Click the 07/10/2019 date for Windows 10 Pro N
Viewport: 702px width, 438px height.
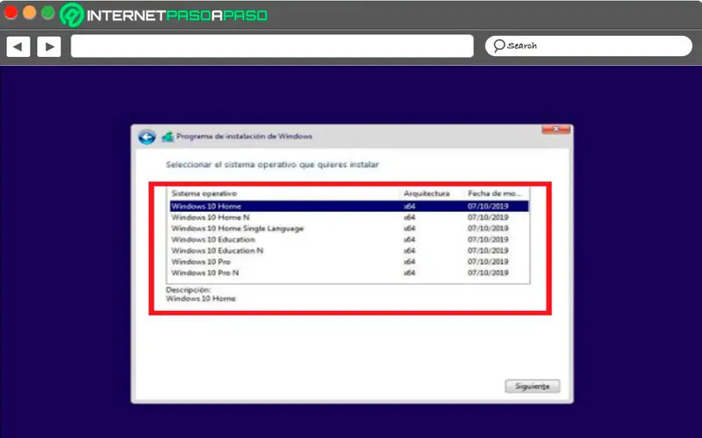point(488,272)
